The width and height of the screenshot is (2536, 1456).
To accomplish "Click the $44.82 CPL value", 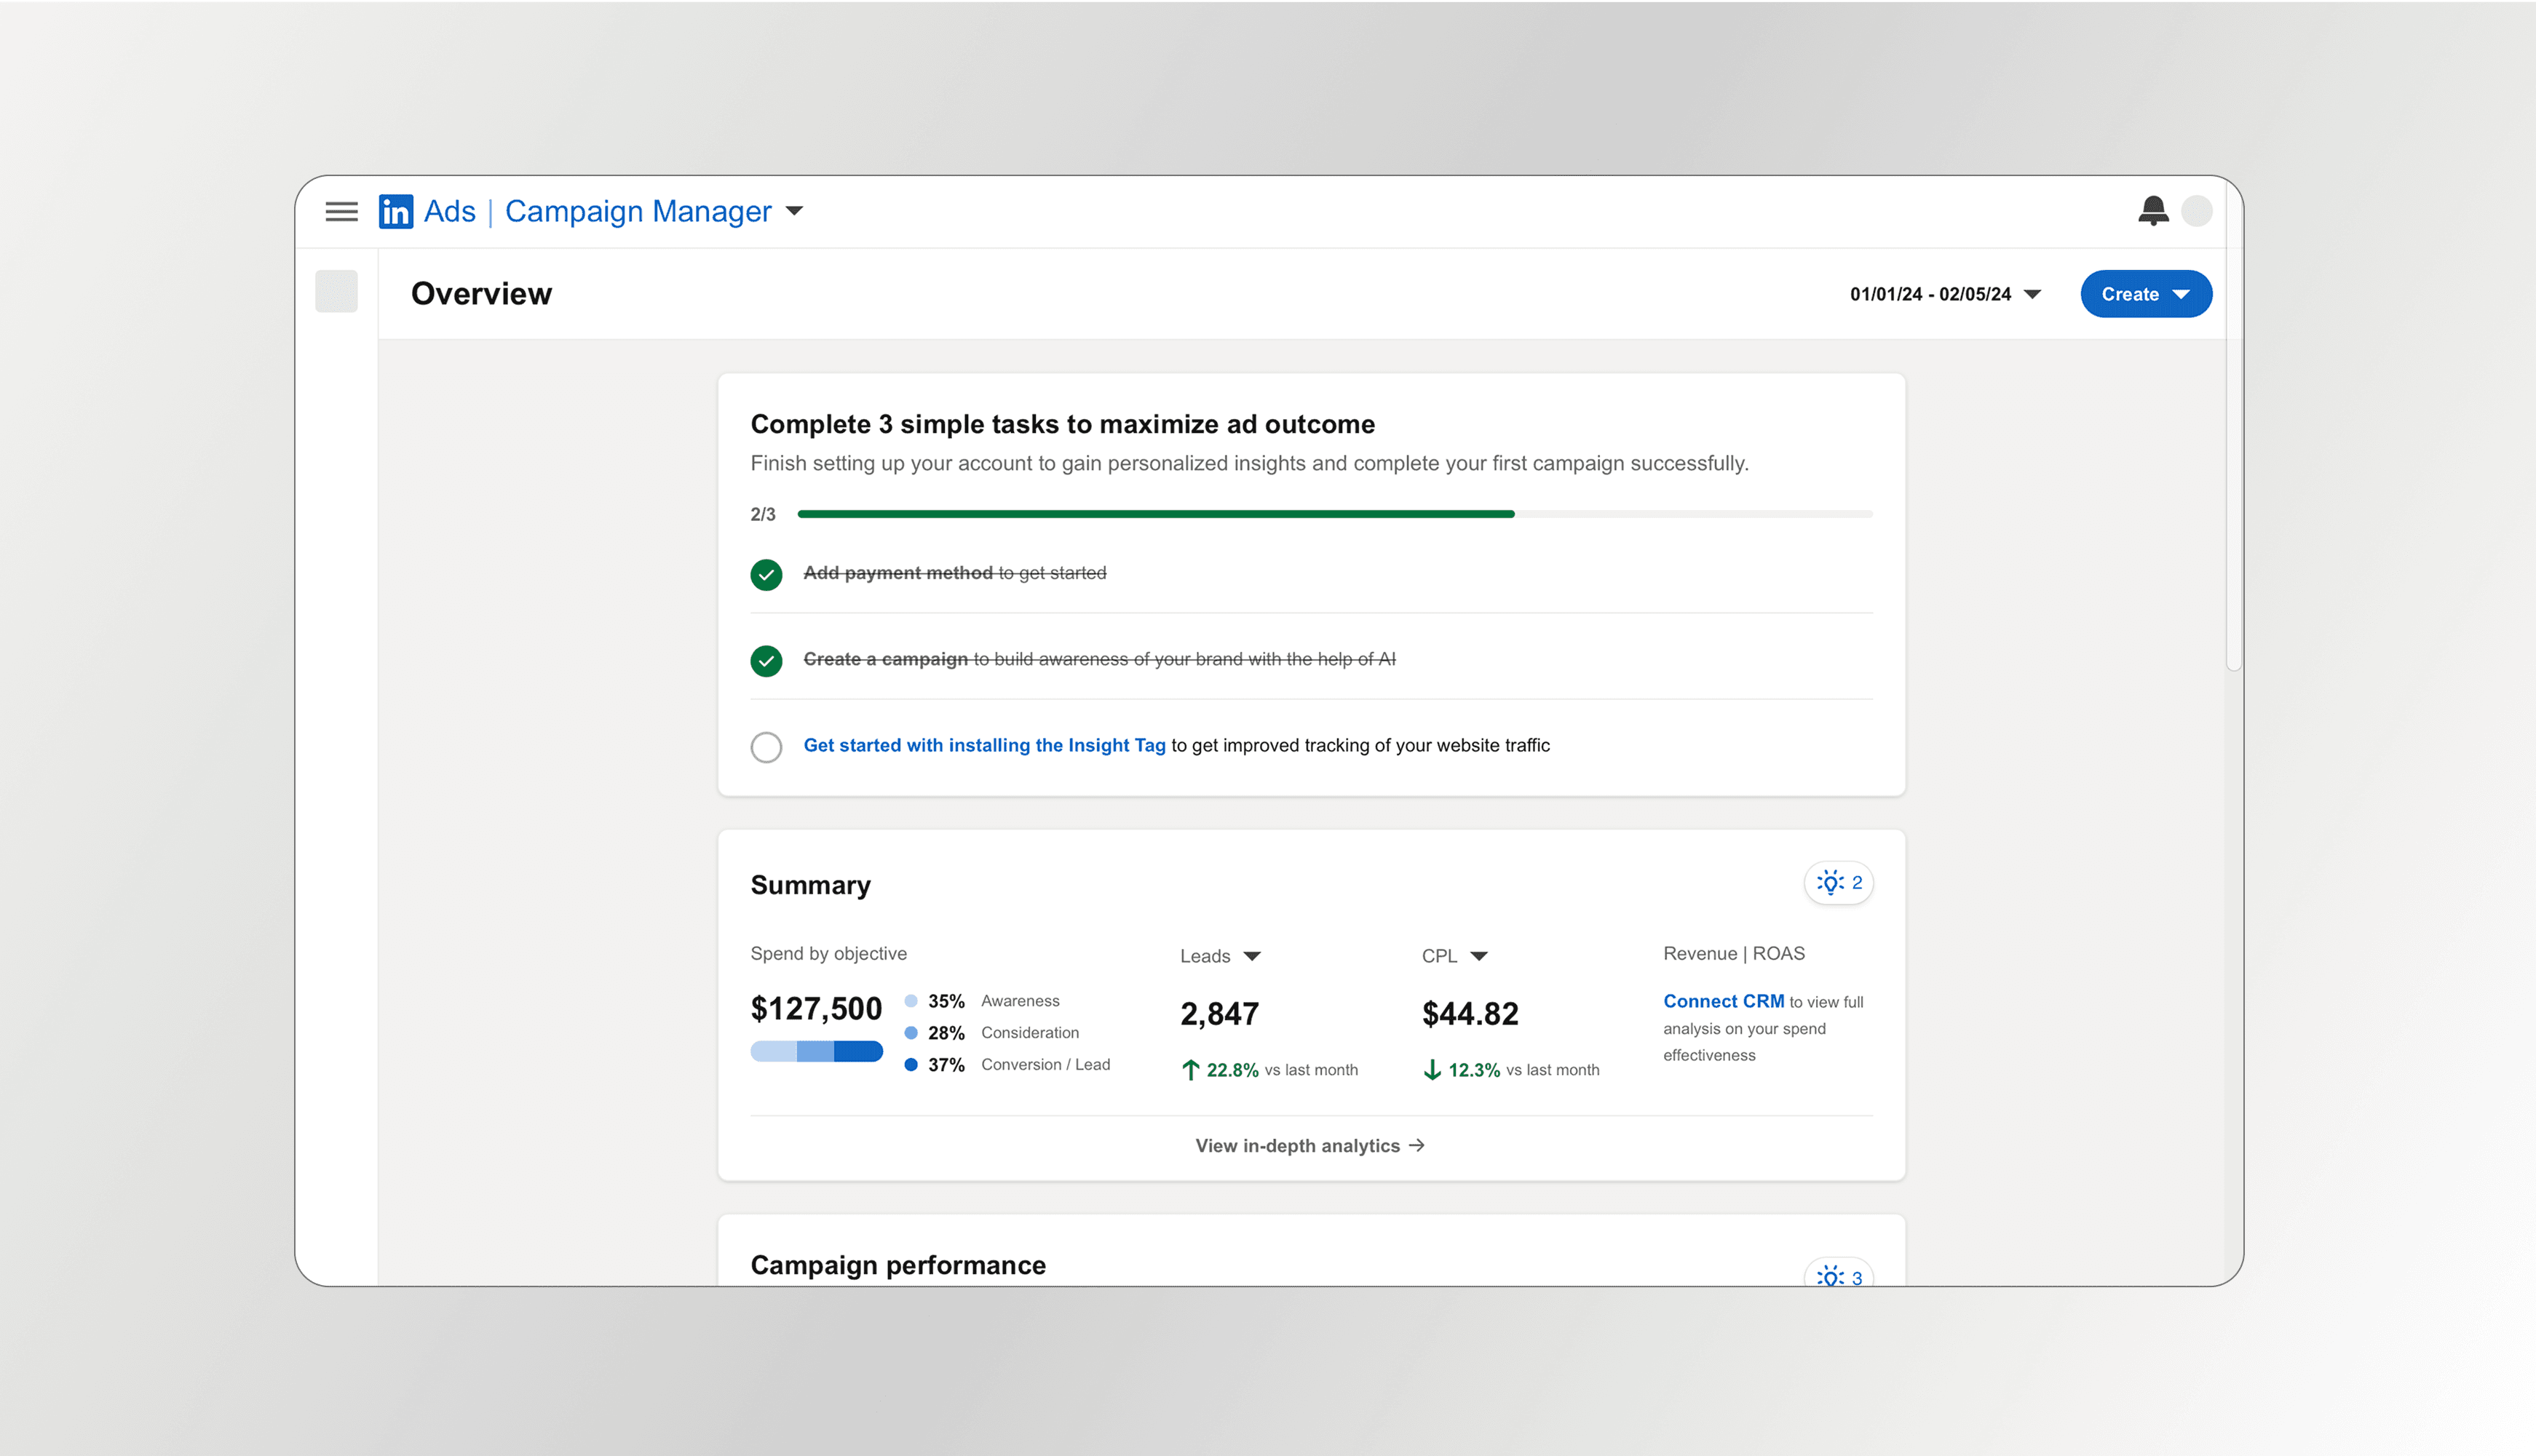I will (1470, 1014).
